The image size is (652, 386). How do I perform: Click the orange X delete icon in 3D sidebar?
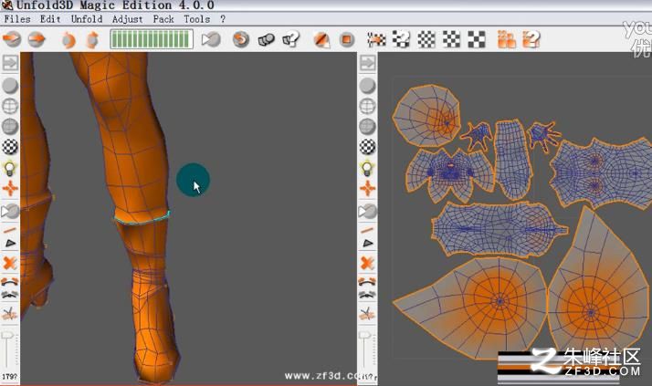pyautogui.click(x=9, y=263)
